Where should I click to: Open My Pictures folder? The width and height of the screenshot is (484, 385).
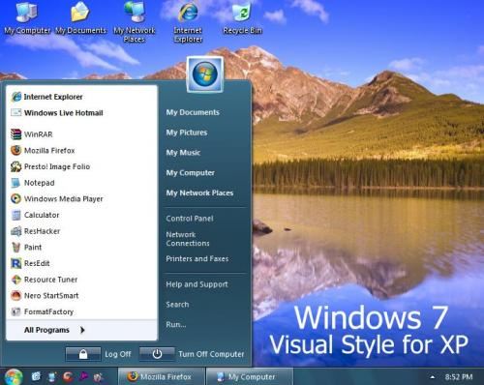(187, 133)
